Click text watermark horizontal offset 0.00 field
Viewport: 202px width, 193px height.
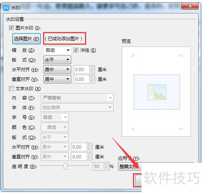pos(79,147)
